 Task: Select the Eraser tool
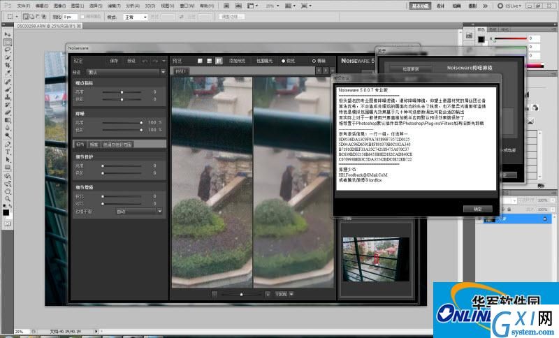pos(8,112)
